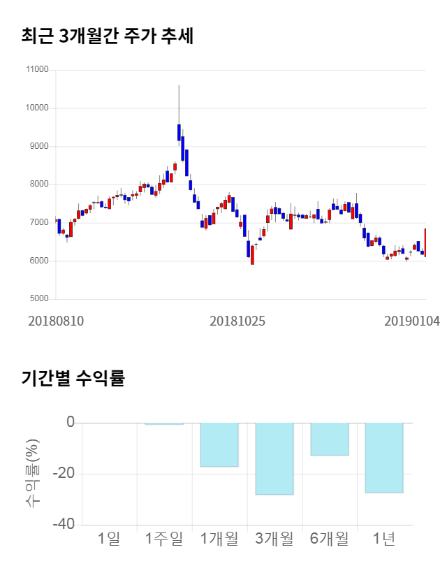The width and height of the screenshot is (447, 566).
Task: Click the '1주일' period label
Action: pyautogui.click(x=164, y=539)
